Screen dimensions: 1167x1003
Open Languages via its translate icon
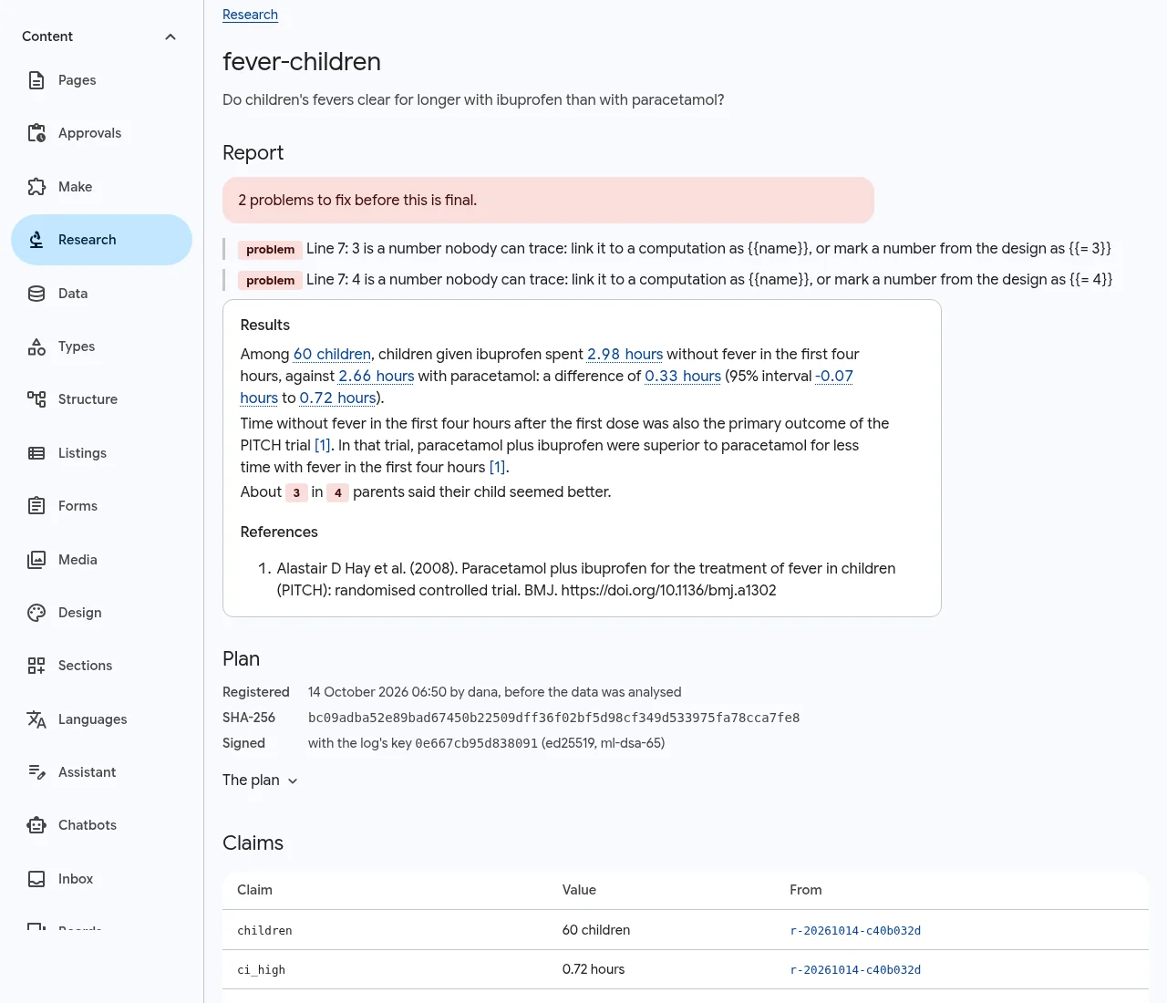tap(36, 719)
